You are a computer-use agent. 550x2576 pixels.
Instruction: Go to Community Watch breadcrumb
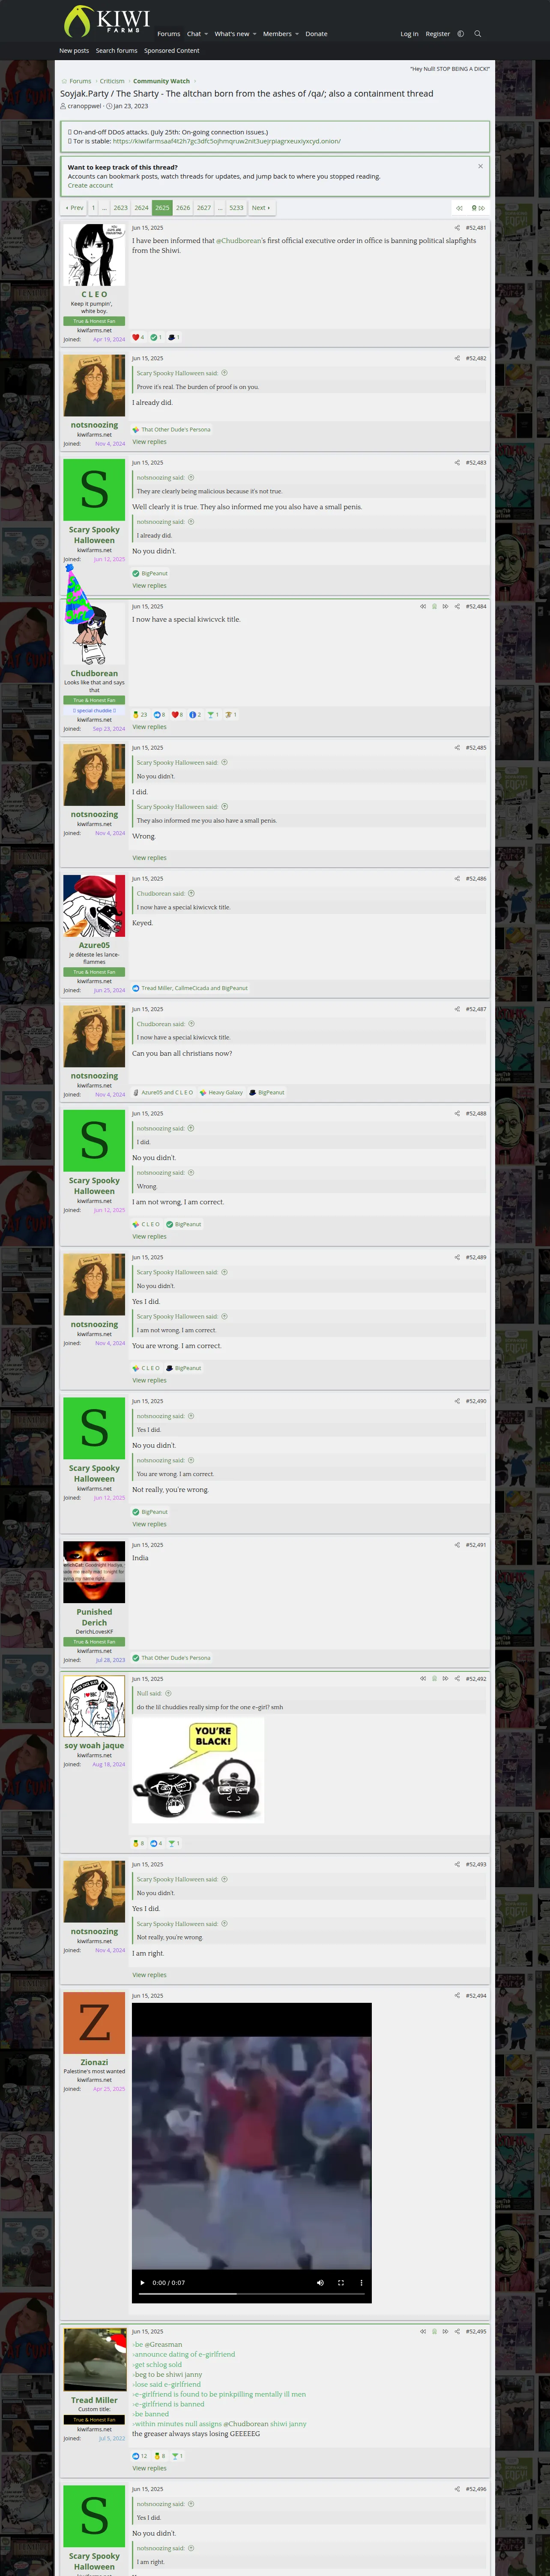pos(162,81)
